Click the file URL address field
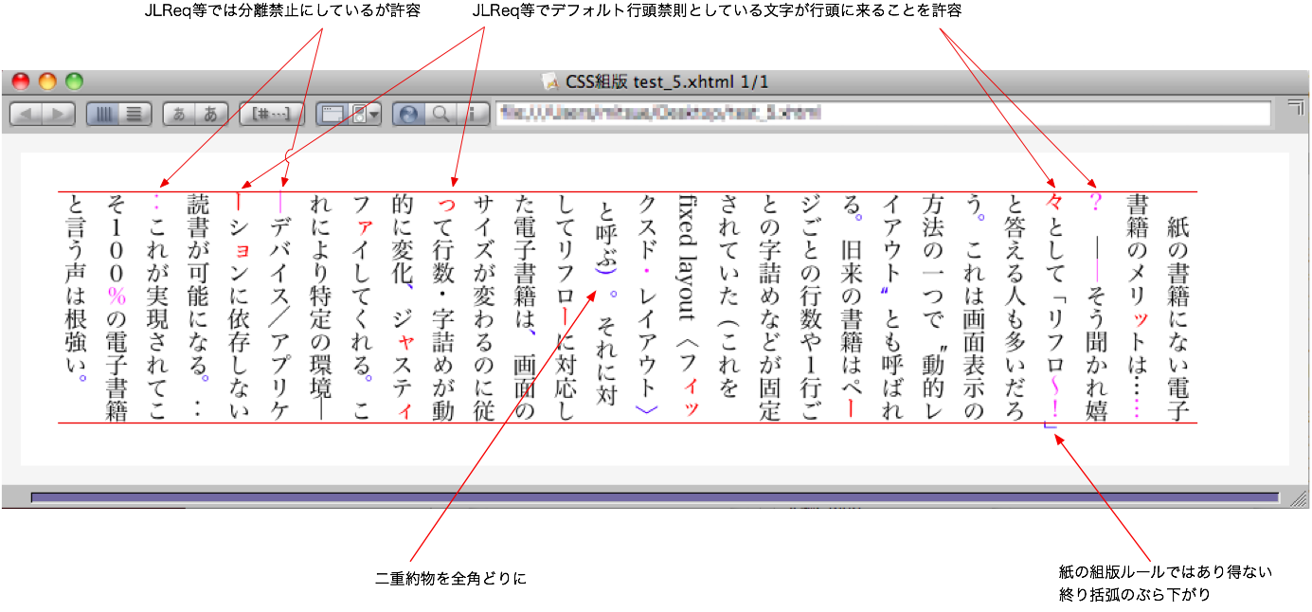The image size is (1312, 612). [881, 114]
